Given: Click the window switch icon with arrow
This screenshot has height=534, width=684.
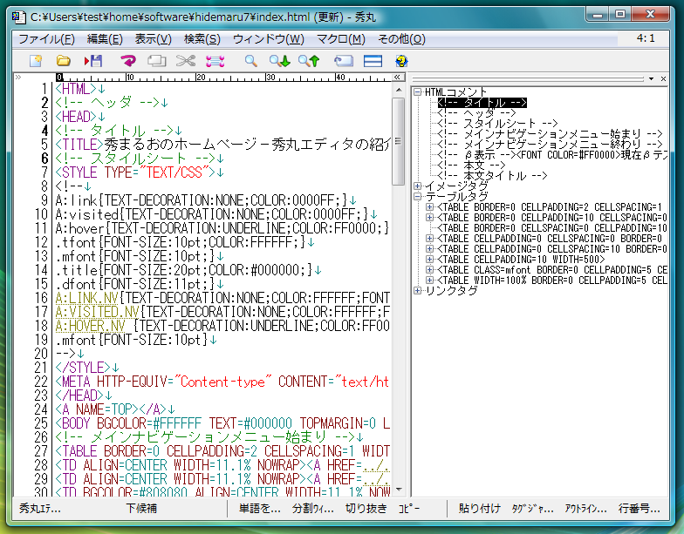Looking at the screenshot, I should click(344, 61).
